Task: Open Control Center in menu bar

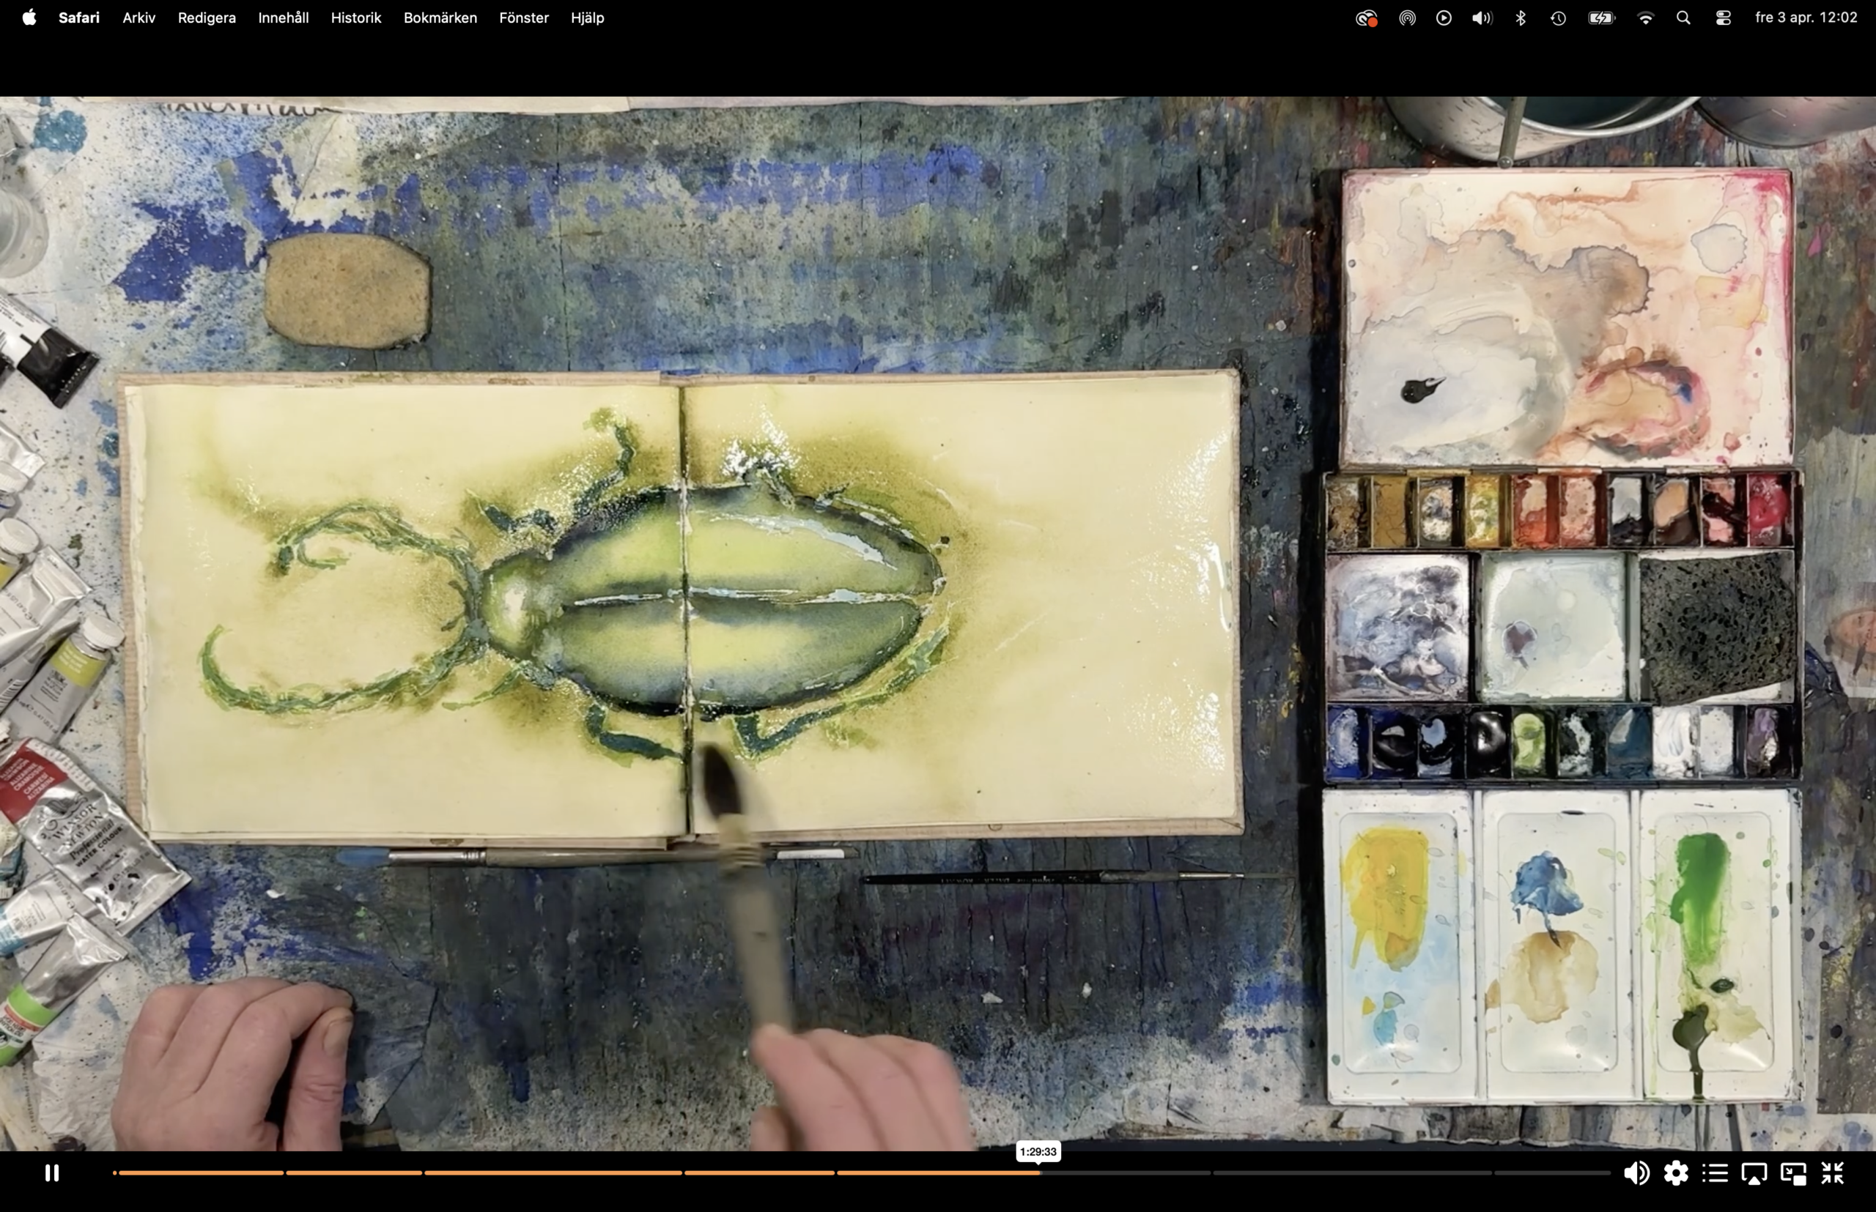Action: 1724,18
